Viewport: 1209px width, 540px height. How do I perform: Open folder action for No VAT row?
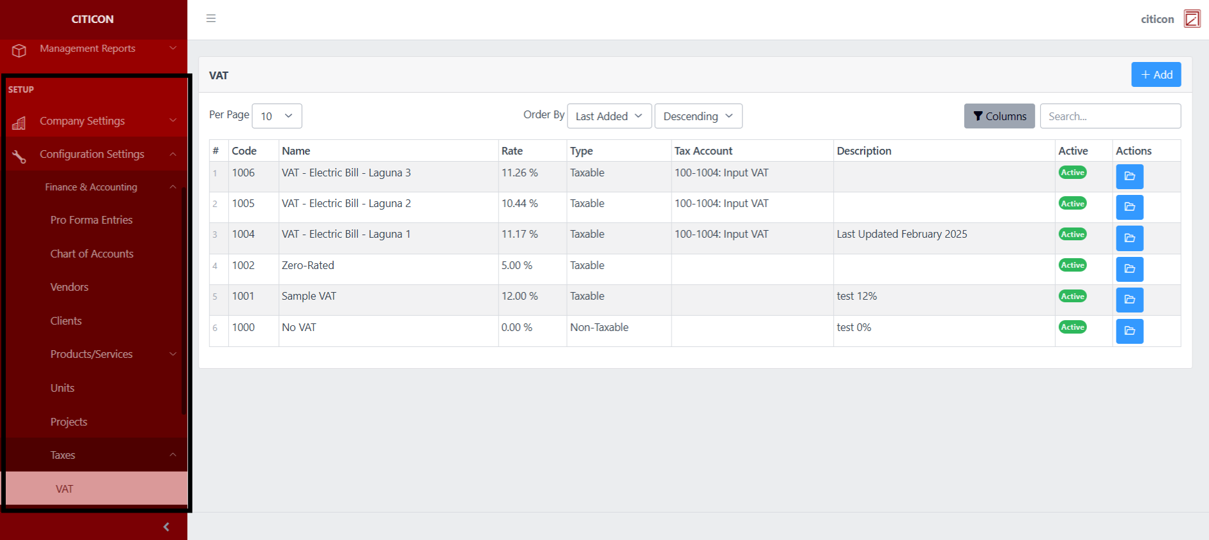point(1129,331)
